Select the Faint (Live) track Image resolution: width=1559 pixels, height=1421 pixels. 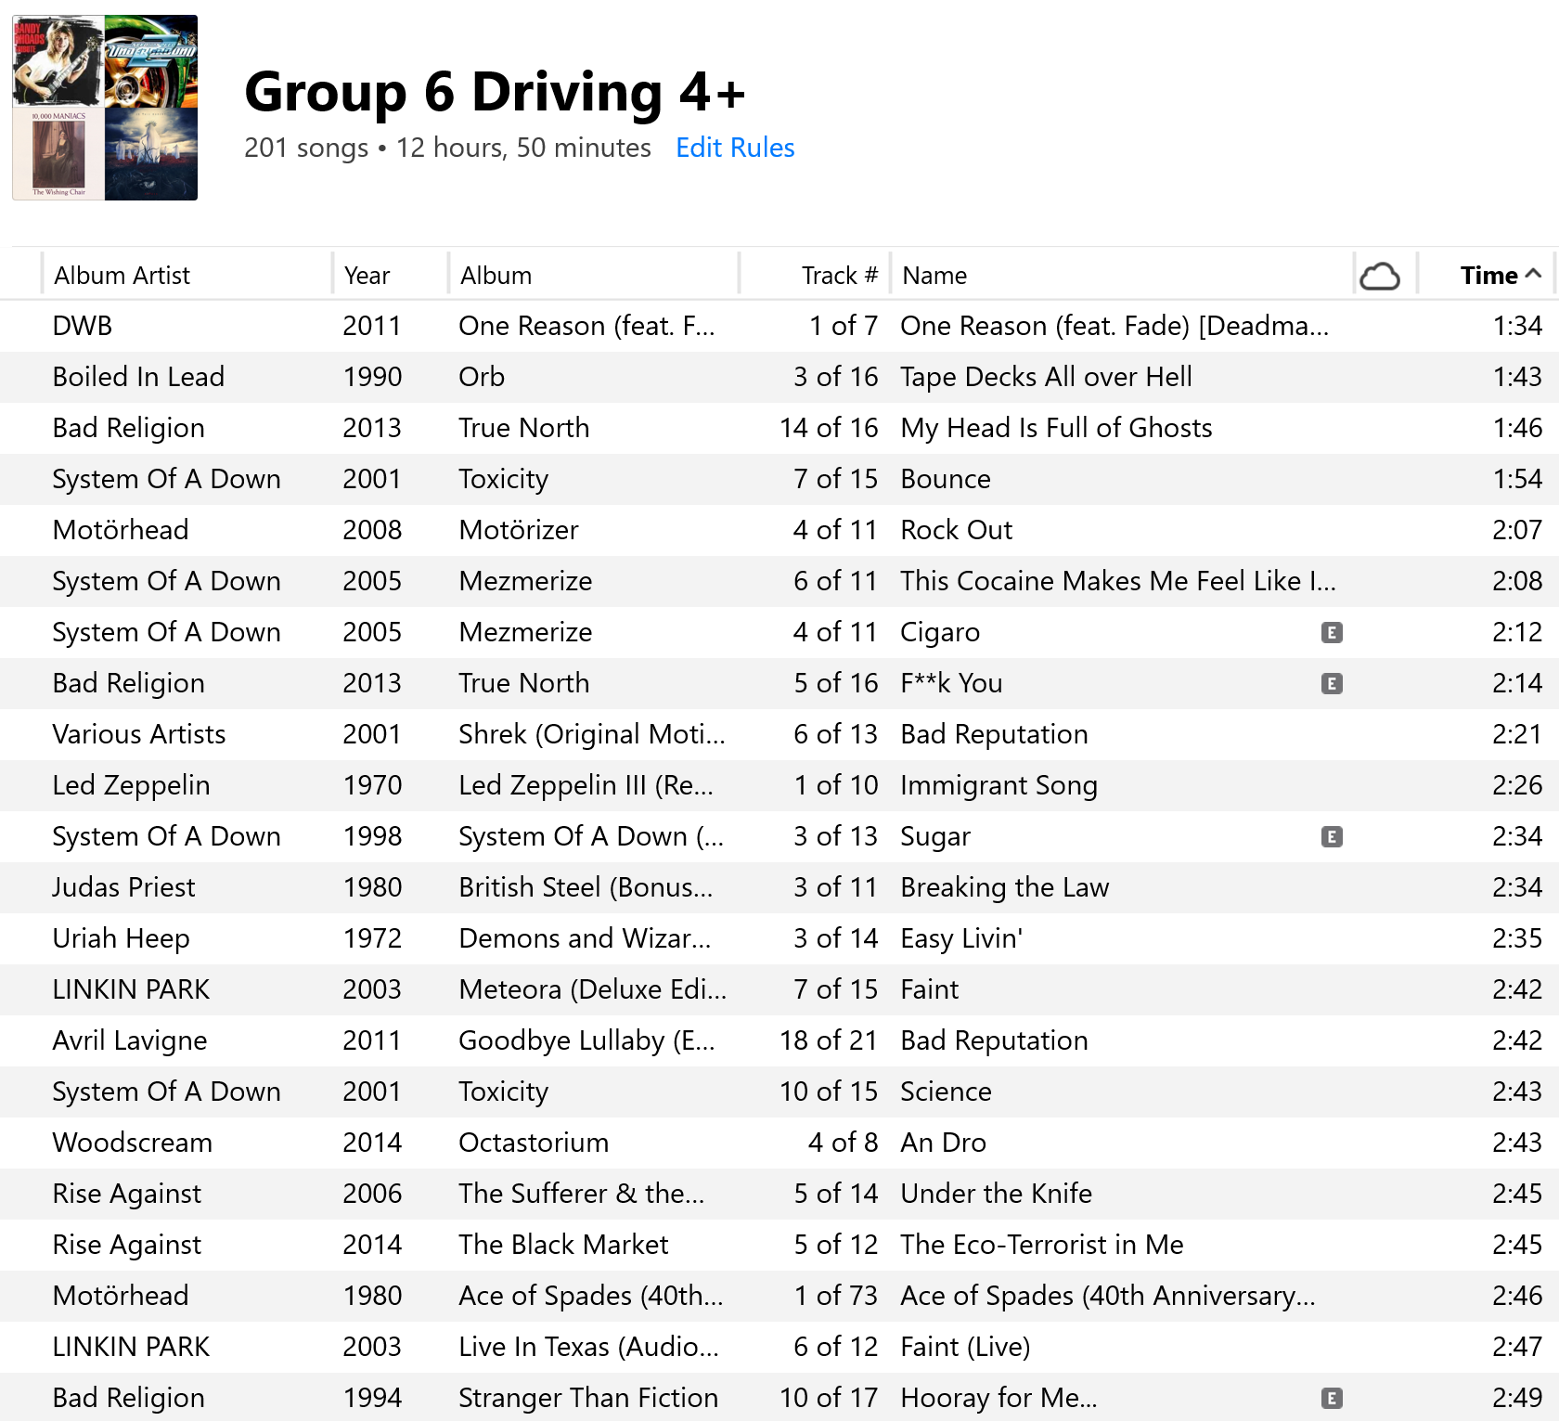click(x=965, y=1347)
